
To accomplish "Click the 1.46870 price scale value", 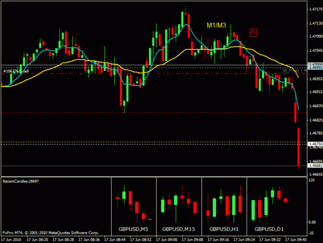I will click(x=316, y=106).
